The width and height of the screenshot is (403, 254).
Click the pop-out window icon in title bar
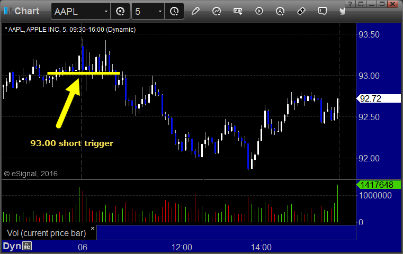(x=361, y=4)
